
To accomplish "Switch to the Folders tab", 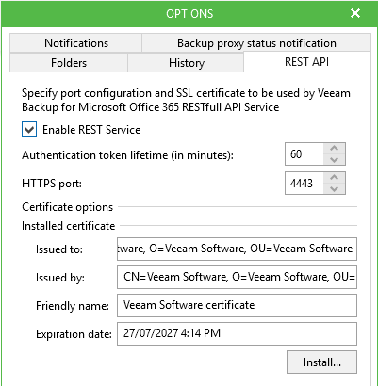I will [69, 63].
